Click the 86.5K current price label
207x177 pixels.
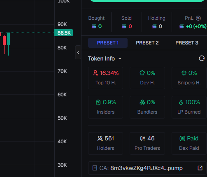coord(64,33)
